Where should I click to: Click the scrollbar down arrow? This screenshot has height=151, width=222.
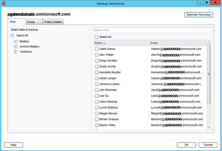point(209,127)
